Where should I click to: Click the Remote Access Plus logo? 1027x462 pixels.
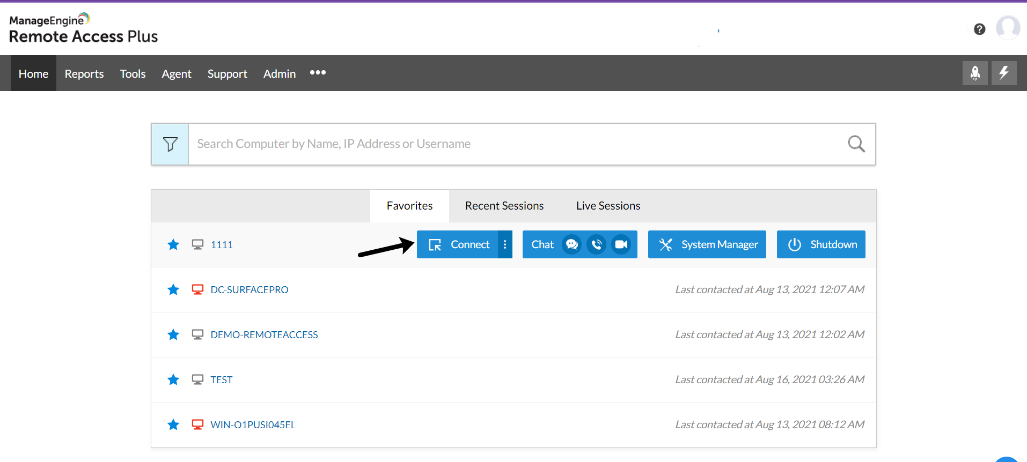[x=84, y=29]
